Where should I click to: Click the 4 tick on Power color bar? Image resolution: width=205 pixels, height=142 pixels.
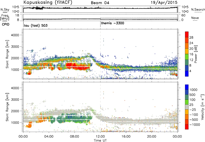pyautogui.click(x=190, y=71)
